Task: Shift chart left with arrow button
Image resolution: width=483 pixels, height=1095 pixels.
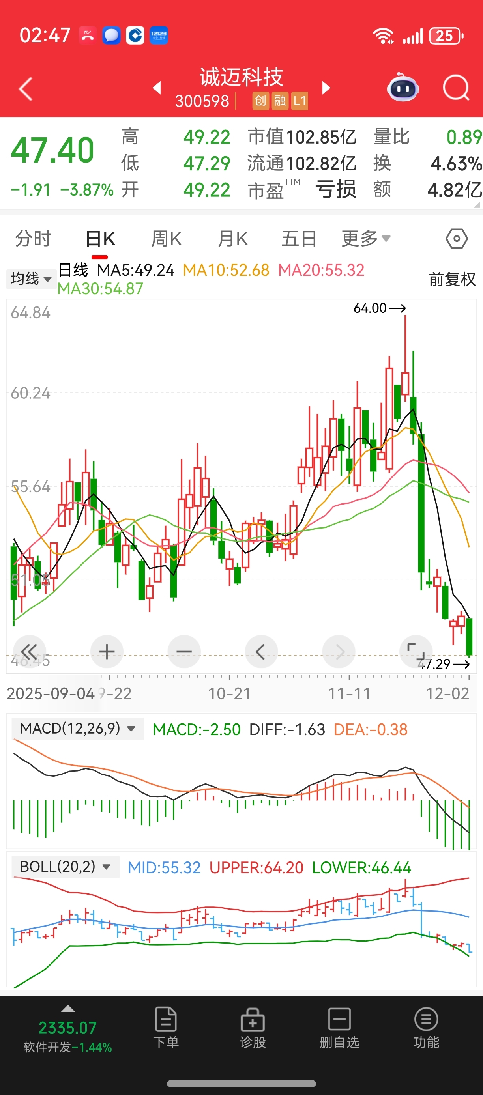Action: pyautogui.click(x=261, y=652)
